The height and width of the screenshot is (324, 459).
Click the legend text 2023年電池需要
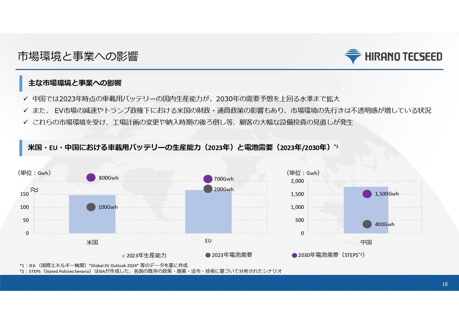click(232, 255)
